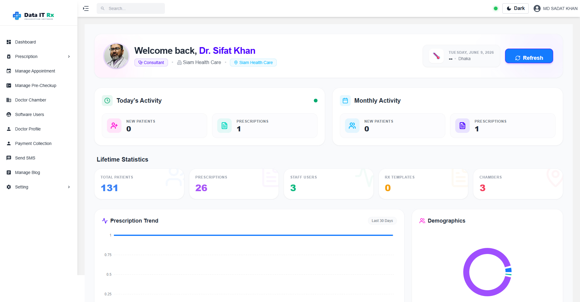Click the Search input field
Image resolution: width=580 pixels, height=302 pixels.
(131, 8)
